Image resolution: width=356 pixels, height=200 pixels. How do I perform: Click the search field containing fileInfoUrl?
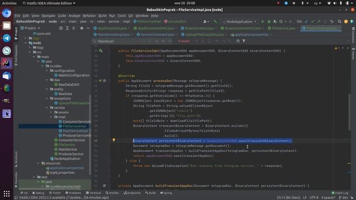[118, 41]
